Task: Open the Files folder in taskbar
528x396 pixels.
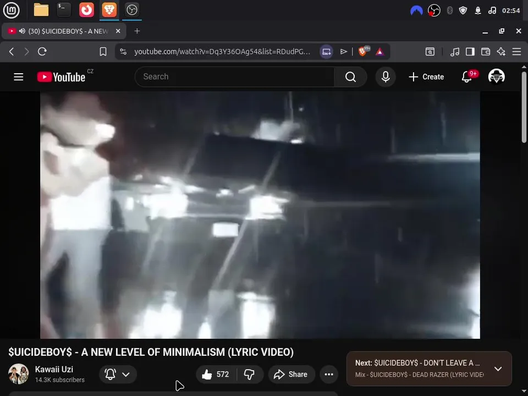Action: [x=41, y=10]
